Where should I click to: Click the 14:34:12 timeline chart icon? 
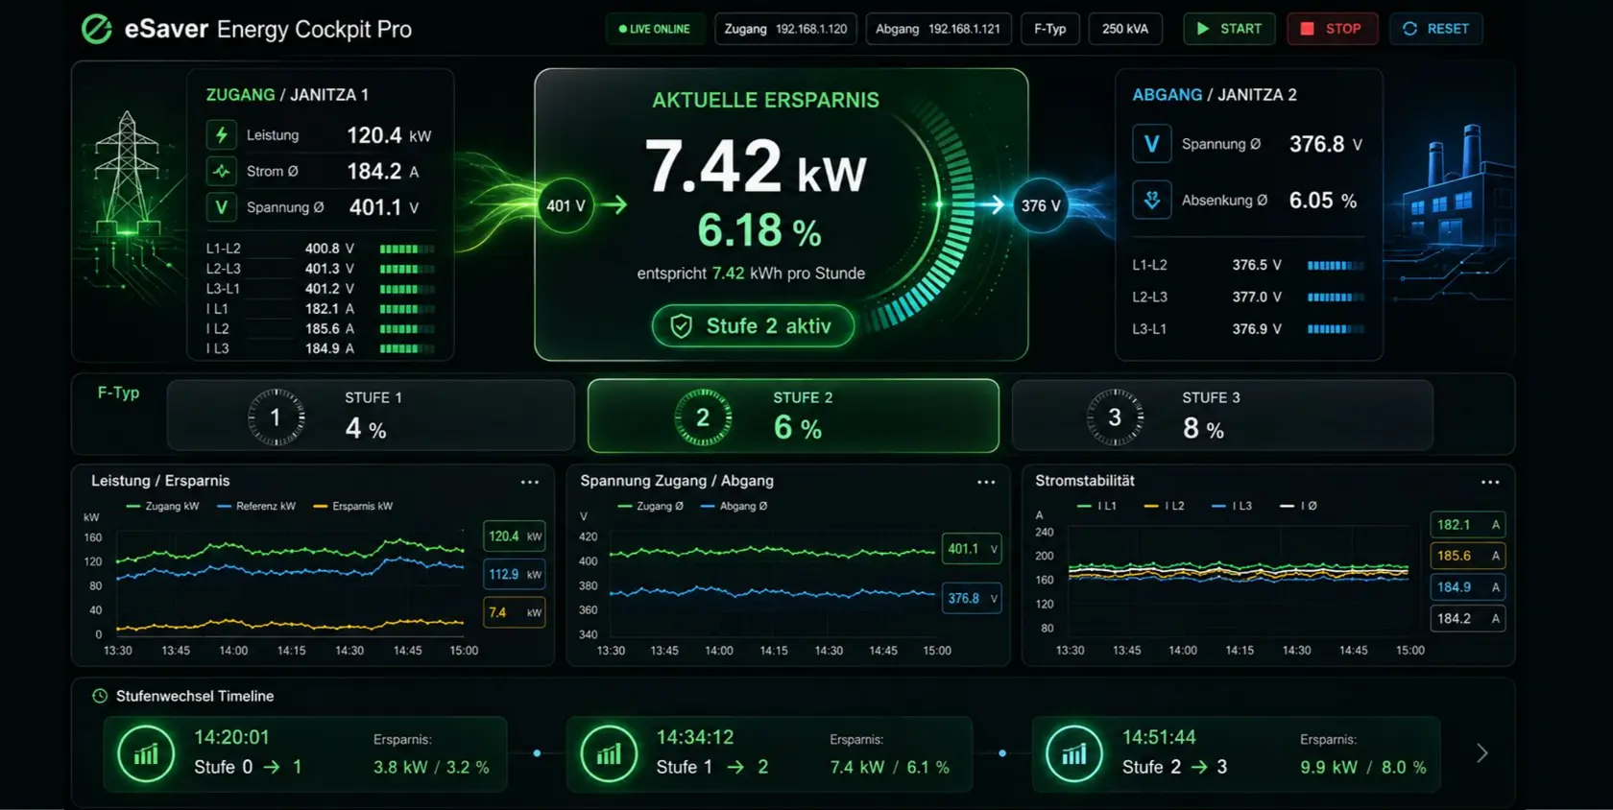609,753
